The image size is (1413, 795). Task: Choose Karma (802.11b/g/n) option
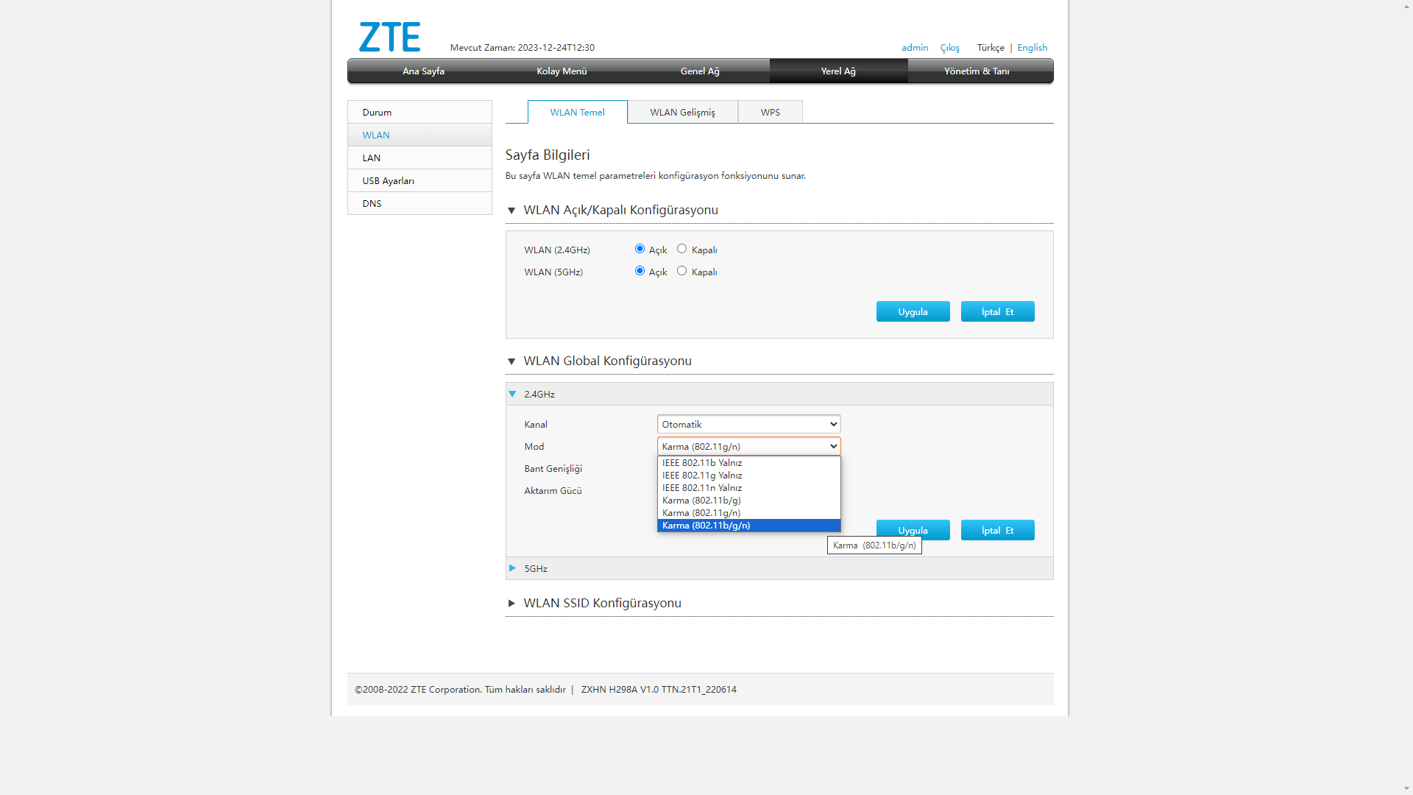pyautogui.click(x=748, y=526)
